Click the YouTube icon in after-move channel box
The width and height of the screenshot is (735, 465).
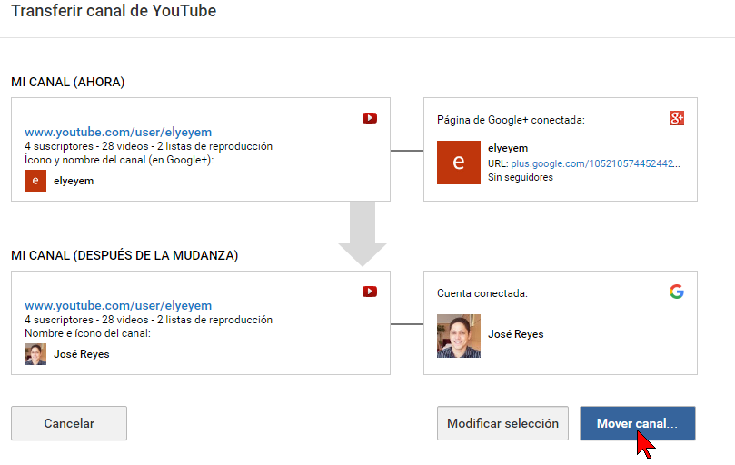(370, 292)
